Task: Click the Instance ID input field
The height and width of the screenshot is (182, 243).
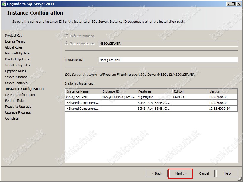Action: click(x=168, y=60)
